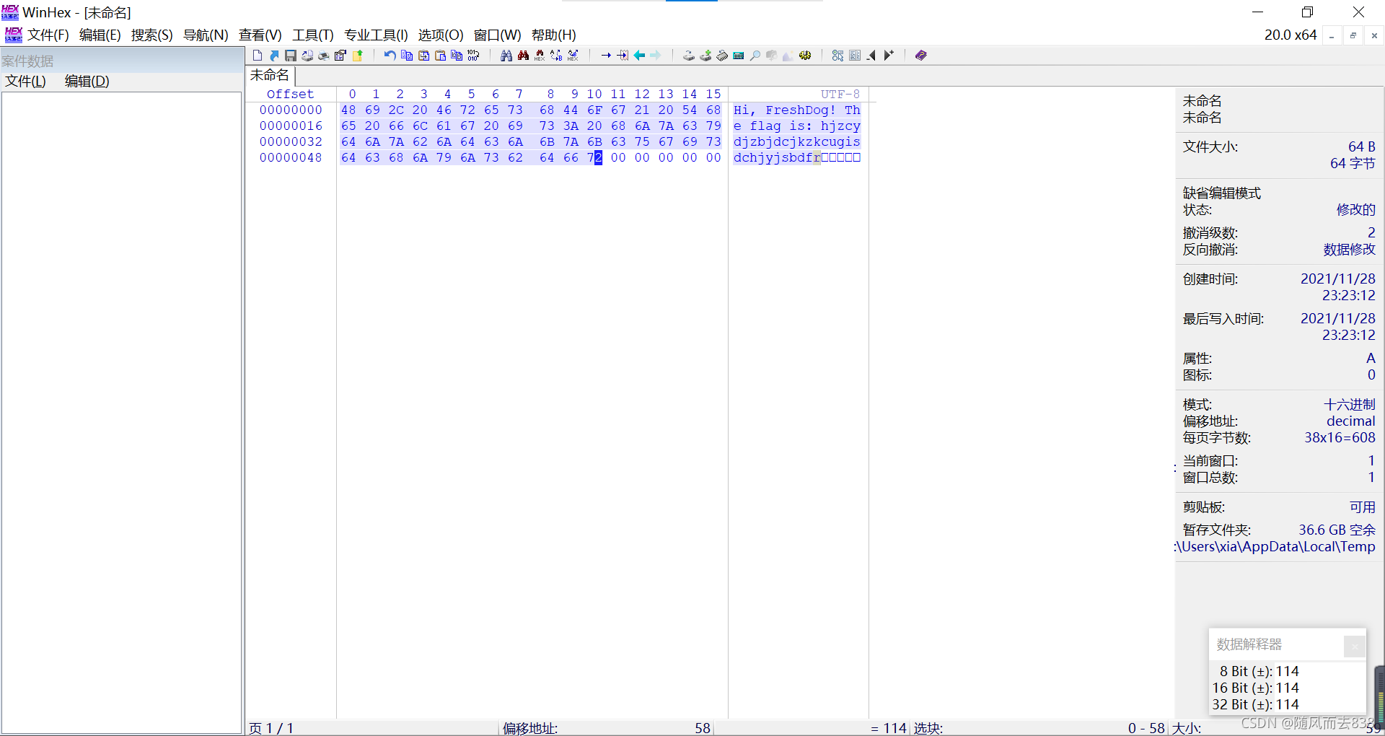Open the 文件(F) menu
The height and width of the screenshot is (736, 1385).
[x=48, y=35]
